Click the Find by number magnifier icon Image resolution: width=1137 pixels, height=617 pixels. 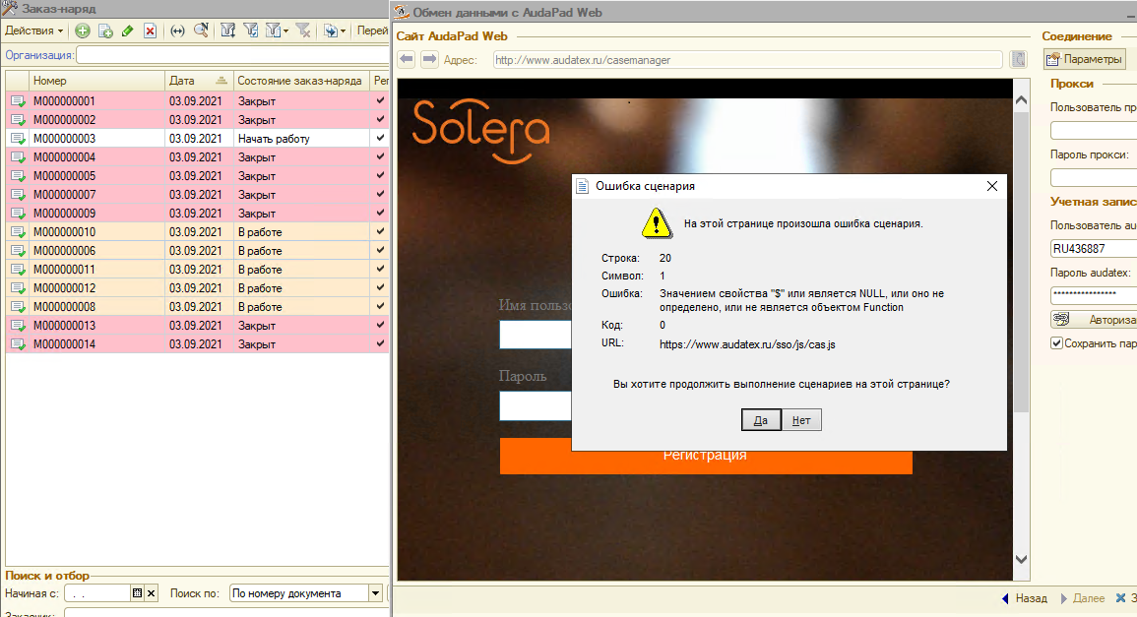pyautogui.click(x=201, y=31)
